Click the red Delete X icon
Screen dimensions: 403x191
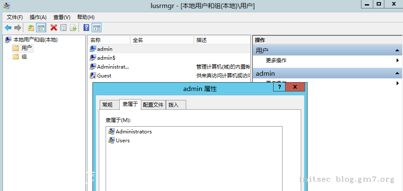coord(53,28)
